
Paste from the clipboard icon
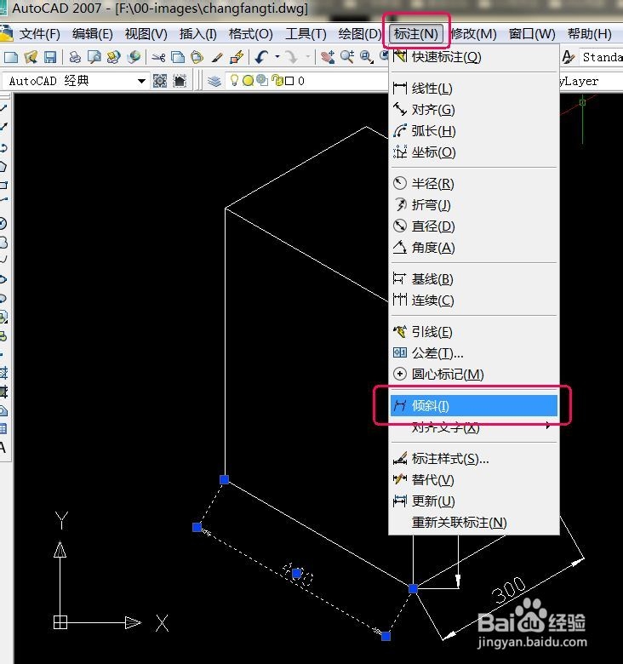(197, 57)
